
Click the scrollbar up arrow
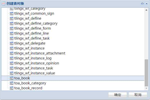pos(146,10)
